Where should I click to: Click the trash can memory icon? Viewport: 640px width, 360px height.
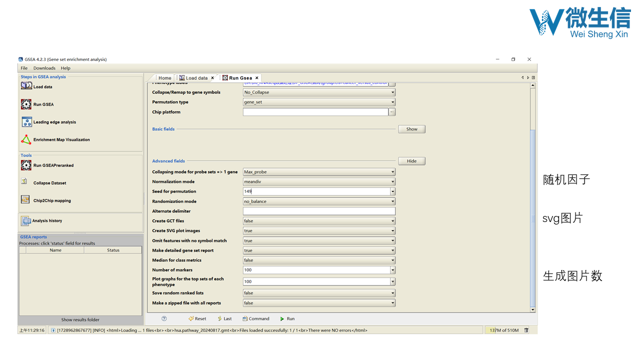526,330
